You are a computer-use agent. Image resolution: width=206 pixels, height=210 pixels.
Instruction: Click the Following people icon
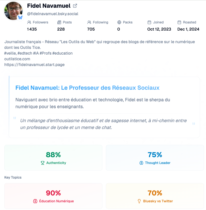[x=89, y=22]
